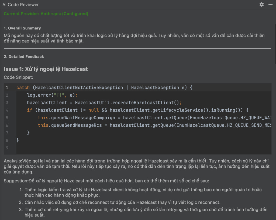Viewport: 276px width, 220px height.
Task: Click line number 9 in code gutter
Action: click(7, 148)
